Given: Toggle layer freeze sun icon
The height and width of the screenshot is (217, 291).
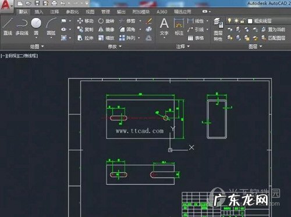Looking at the screenshot, I should click(236, 20).
